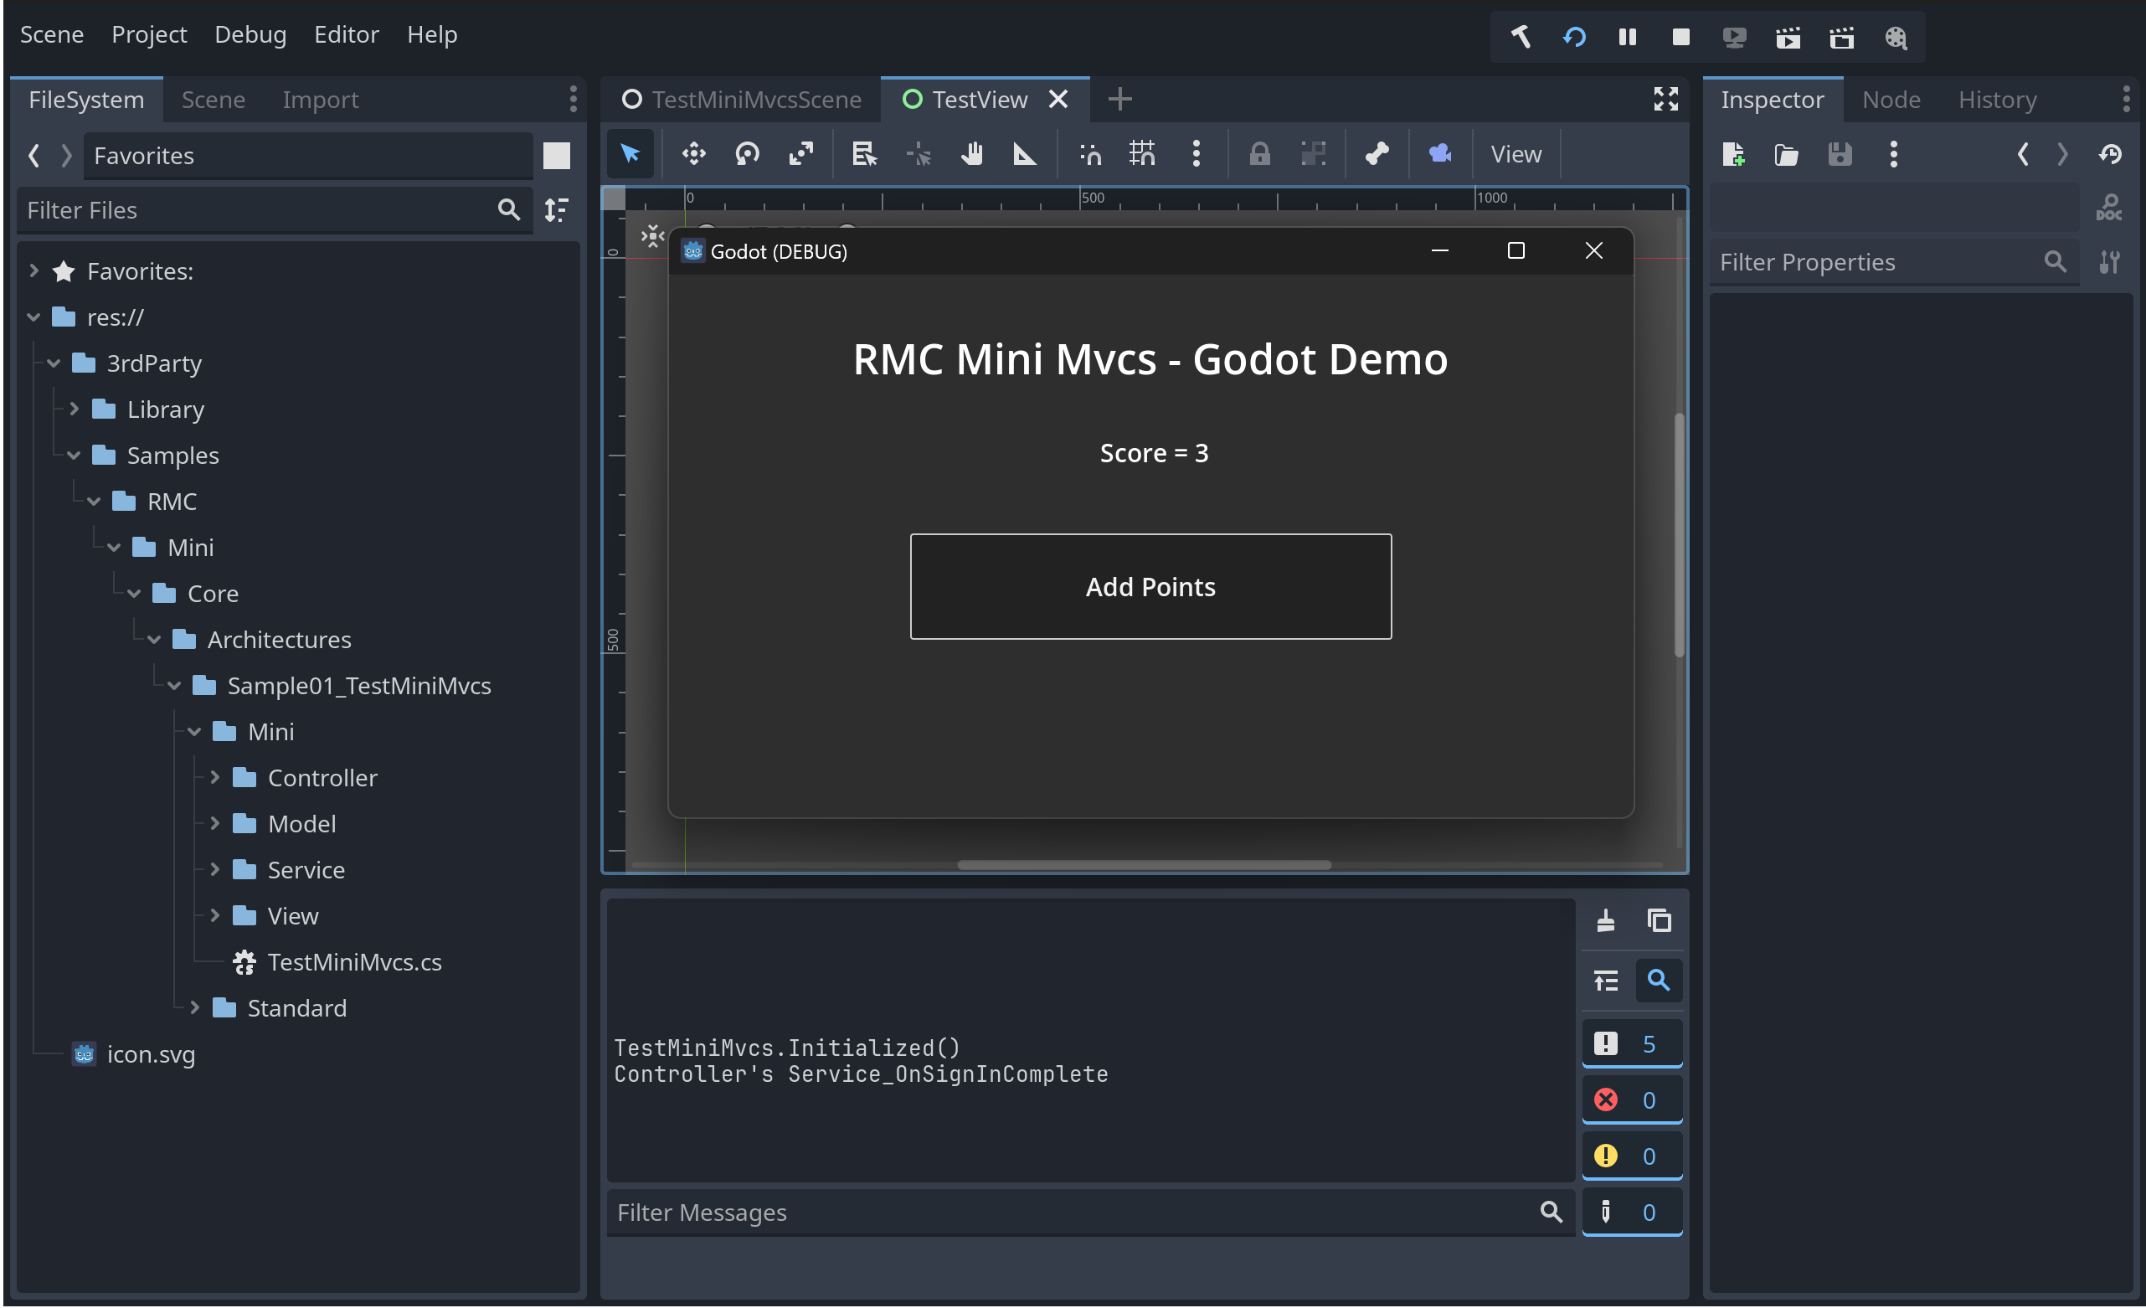
Task: Toggle standard messages filter showing 5
Action: 1631,1044
